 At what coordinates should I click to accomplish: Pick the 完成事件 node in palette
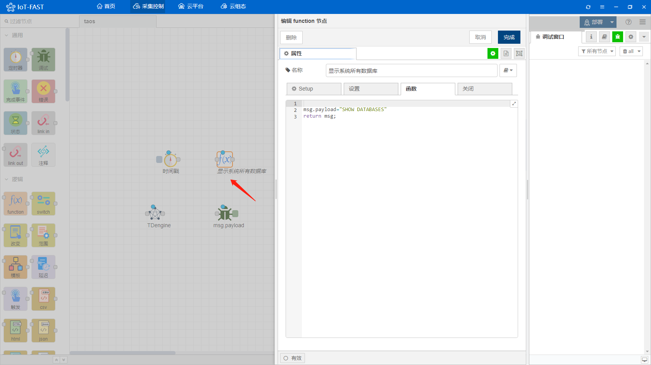[15, 91]
